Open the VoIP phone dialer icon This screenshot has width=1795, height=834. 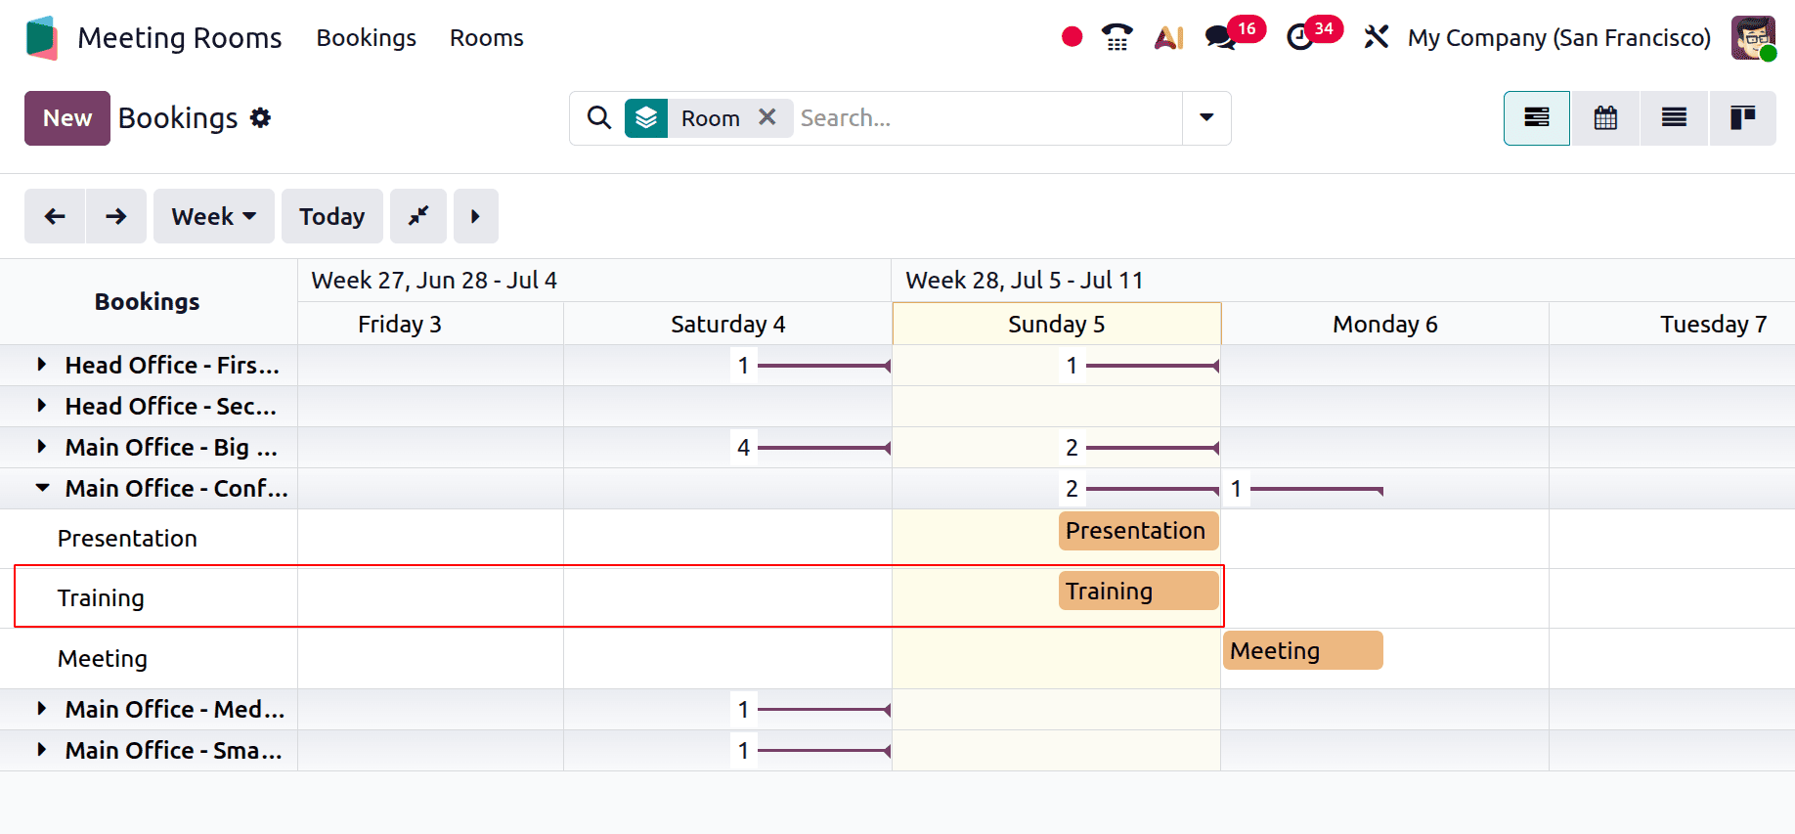pos(1116,37)
